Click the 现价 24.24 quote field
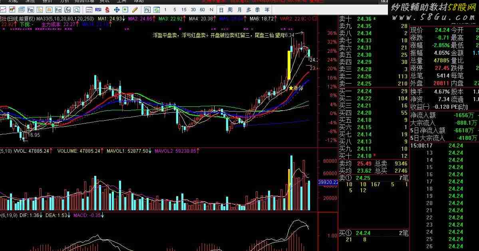This screenshot has height=251, width=479. [x=430, y=30]
